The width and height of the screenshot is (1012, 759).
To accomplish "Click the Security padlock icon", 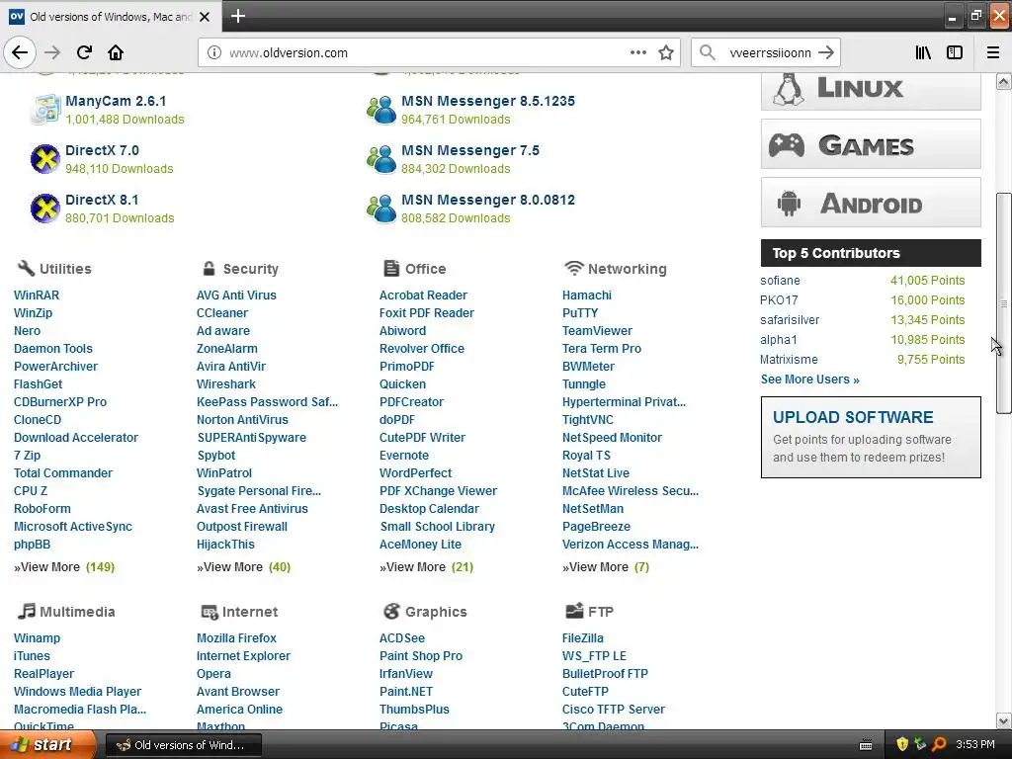I will coord(209,268).
